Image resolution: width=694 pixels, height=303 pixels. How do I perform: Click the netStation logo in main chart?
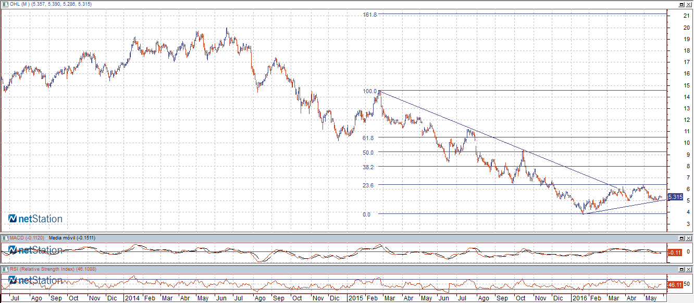35,219
